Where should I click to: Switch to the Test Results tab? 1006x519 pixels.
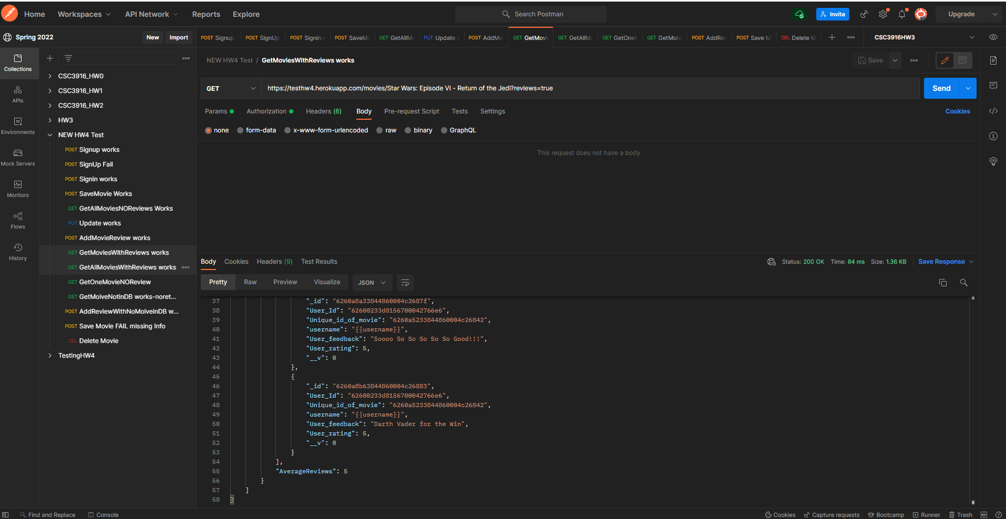point(319,261)
